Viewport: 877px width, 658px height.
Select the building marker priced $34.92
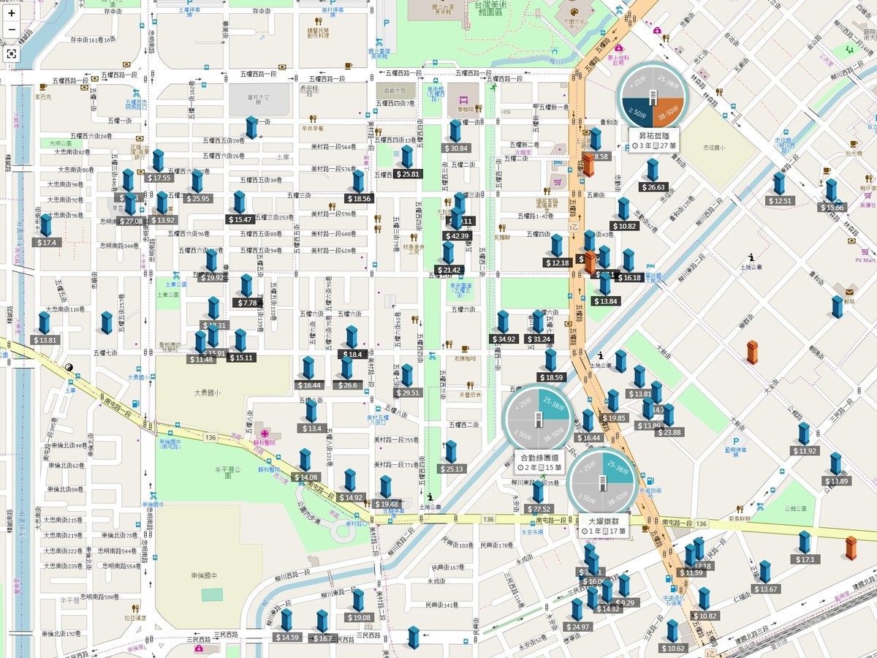click(504, 322)
